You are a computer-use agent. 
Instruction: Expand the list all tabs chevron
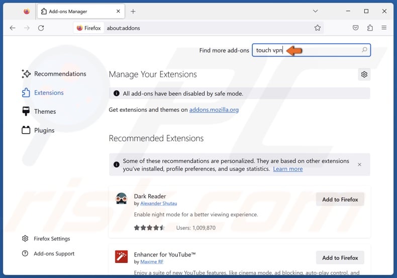pyautogui.click(x=315, y=11)
